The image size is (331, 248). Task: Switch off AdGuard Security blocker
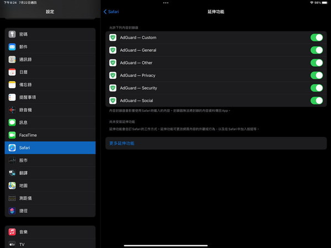[x=317, y=88]
